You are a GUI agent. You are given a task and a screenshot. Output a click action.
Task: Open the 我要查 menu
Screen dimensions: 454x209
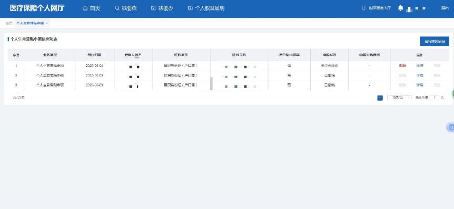point(126,8)
